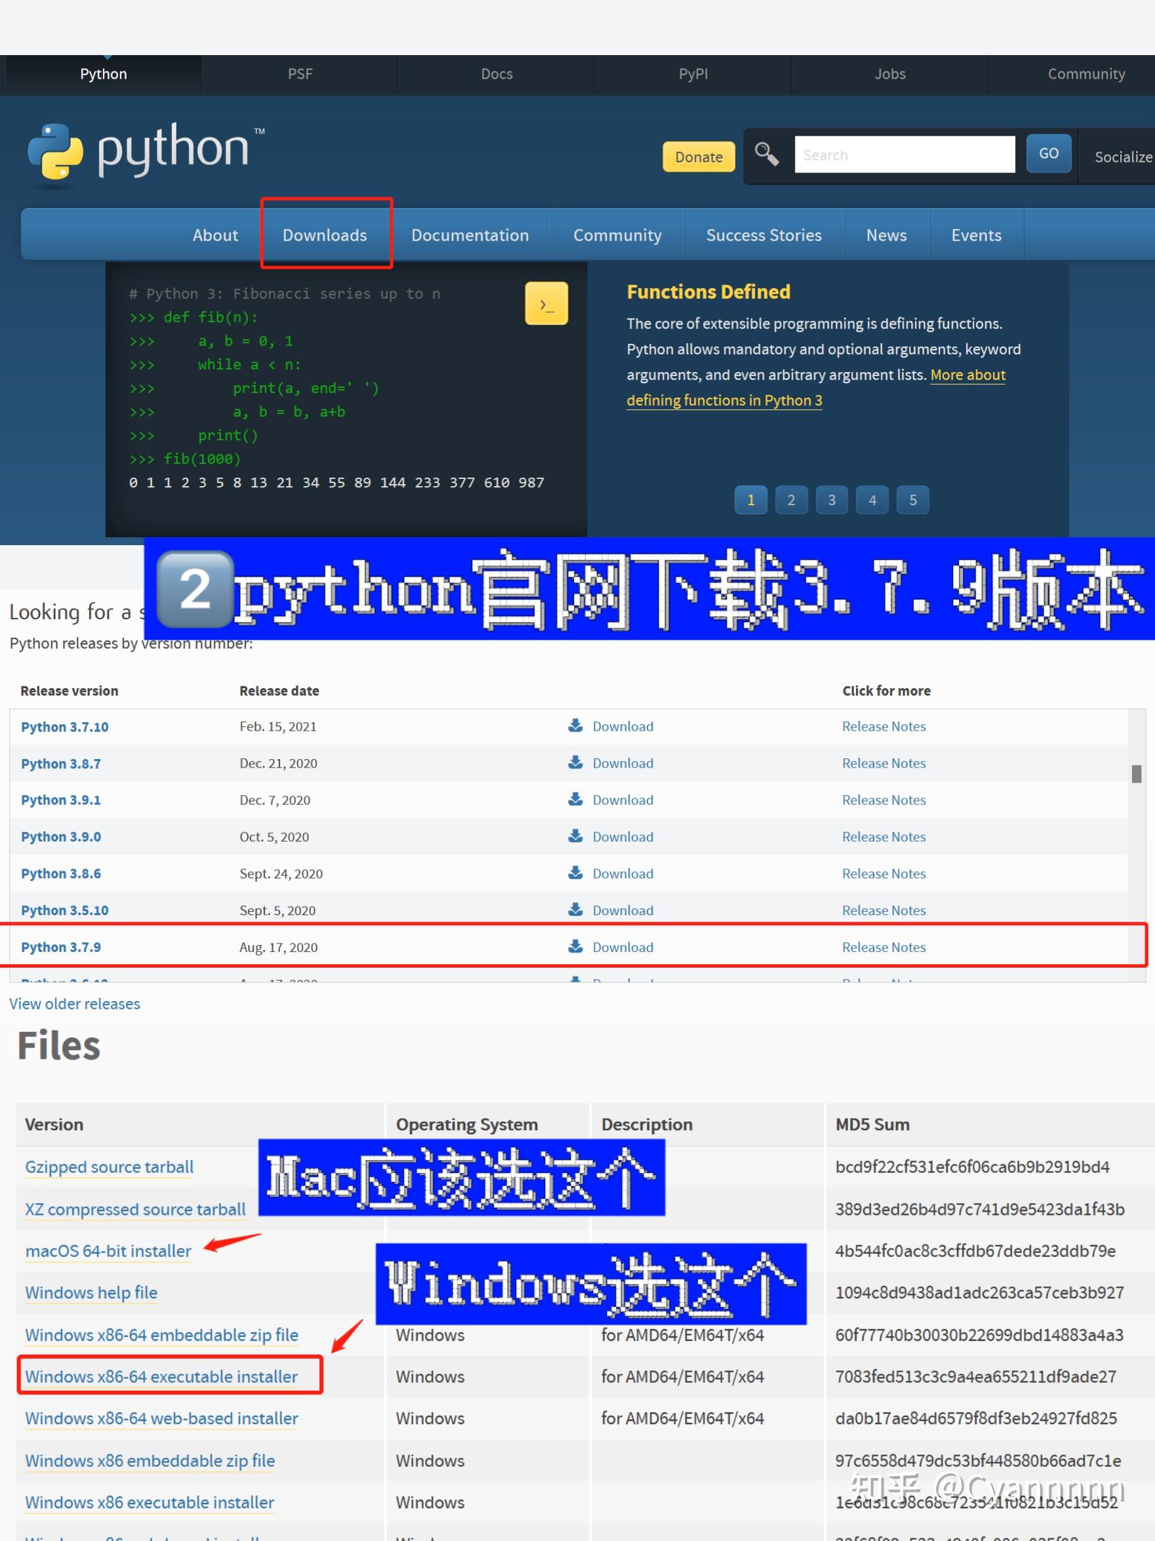Open the Events menu
The height and width of the screenshot is (1541, 1155).
(x=976, y=236)
